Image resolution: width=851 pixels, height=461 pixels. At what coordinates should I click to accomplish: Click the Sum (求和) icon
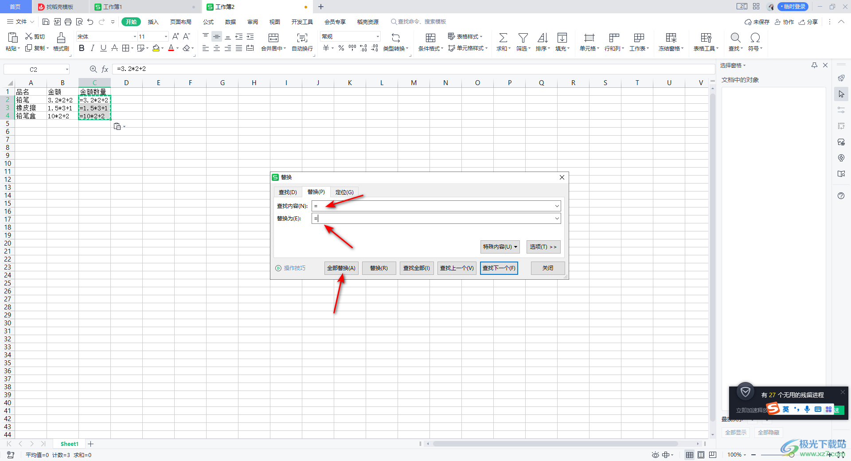click(503, 37)
